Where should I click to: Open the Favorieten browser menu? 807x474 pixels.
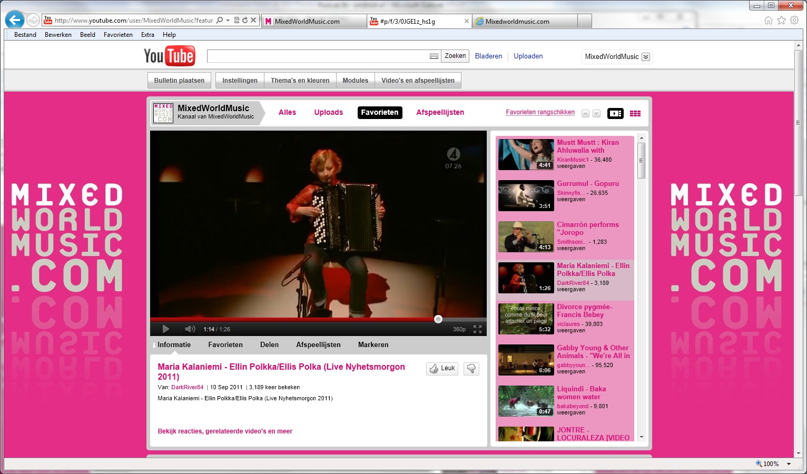tap(118, 35)
